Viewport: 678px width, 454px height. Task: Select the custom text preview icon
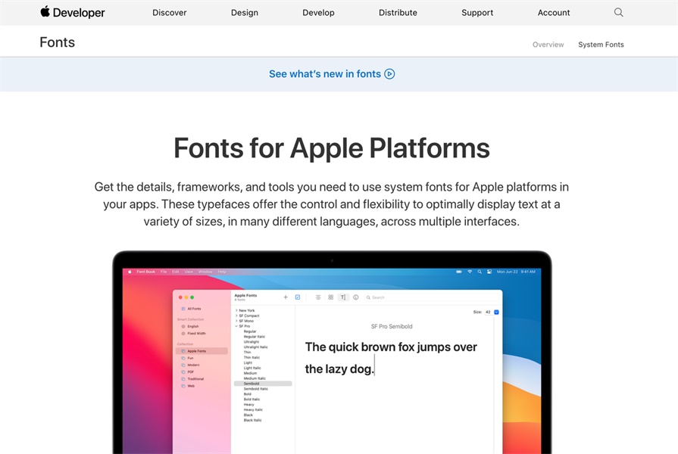coord(343,297)
